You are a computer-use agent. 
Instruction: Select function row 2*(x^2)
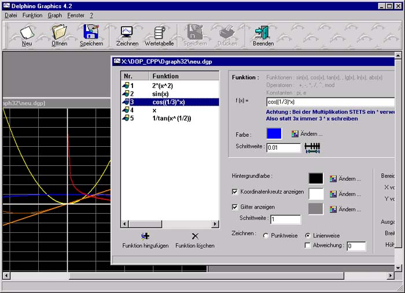point(170,86)
